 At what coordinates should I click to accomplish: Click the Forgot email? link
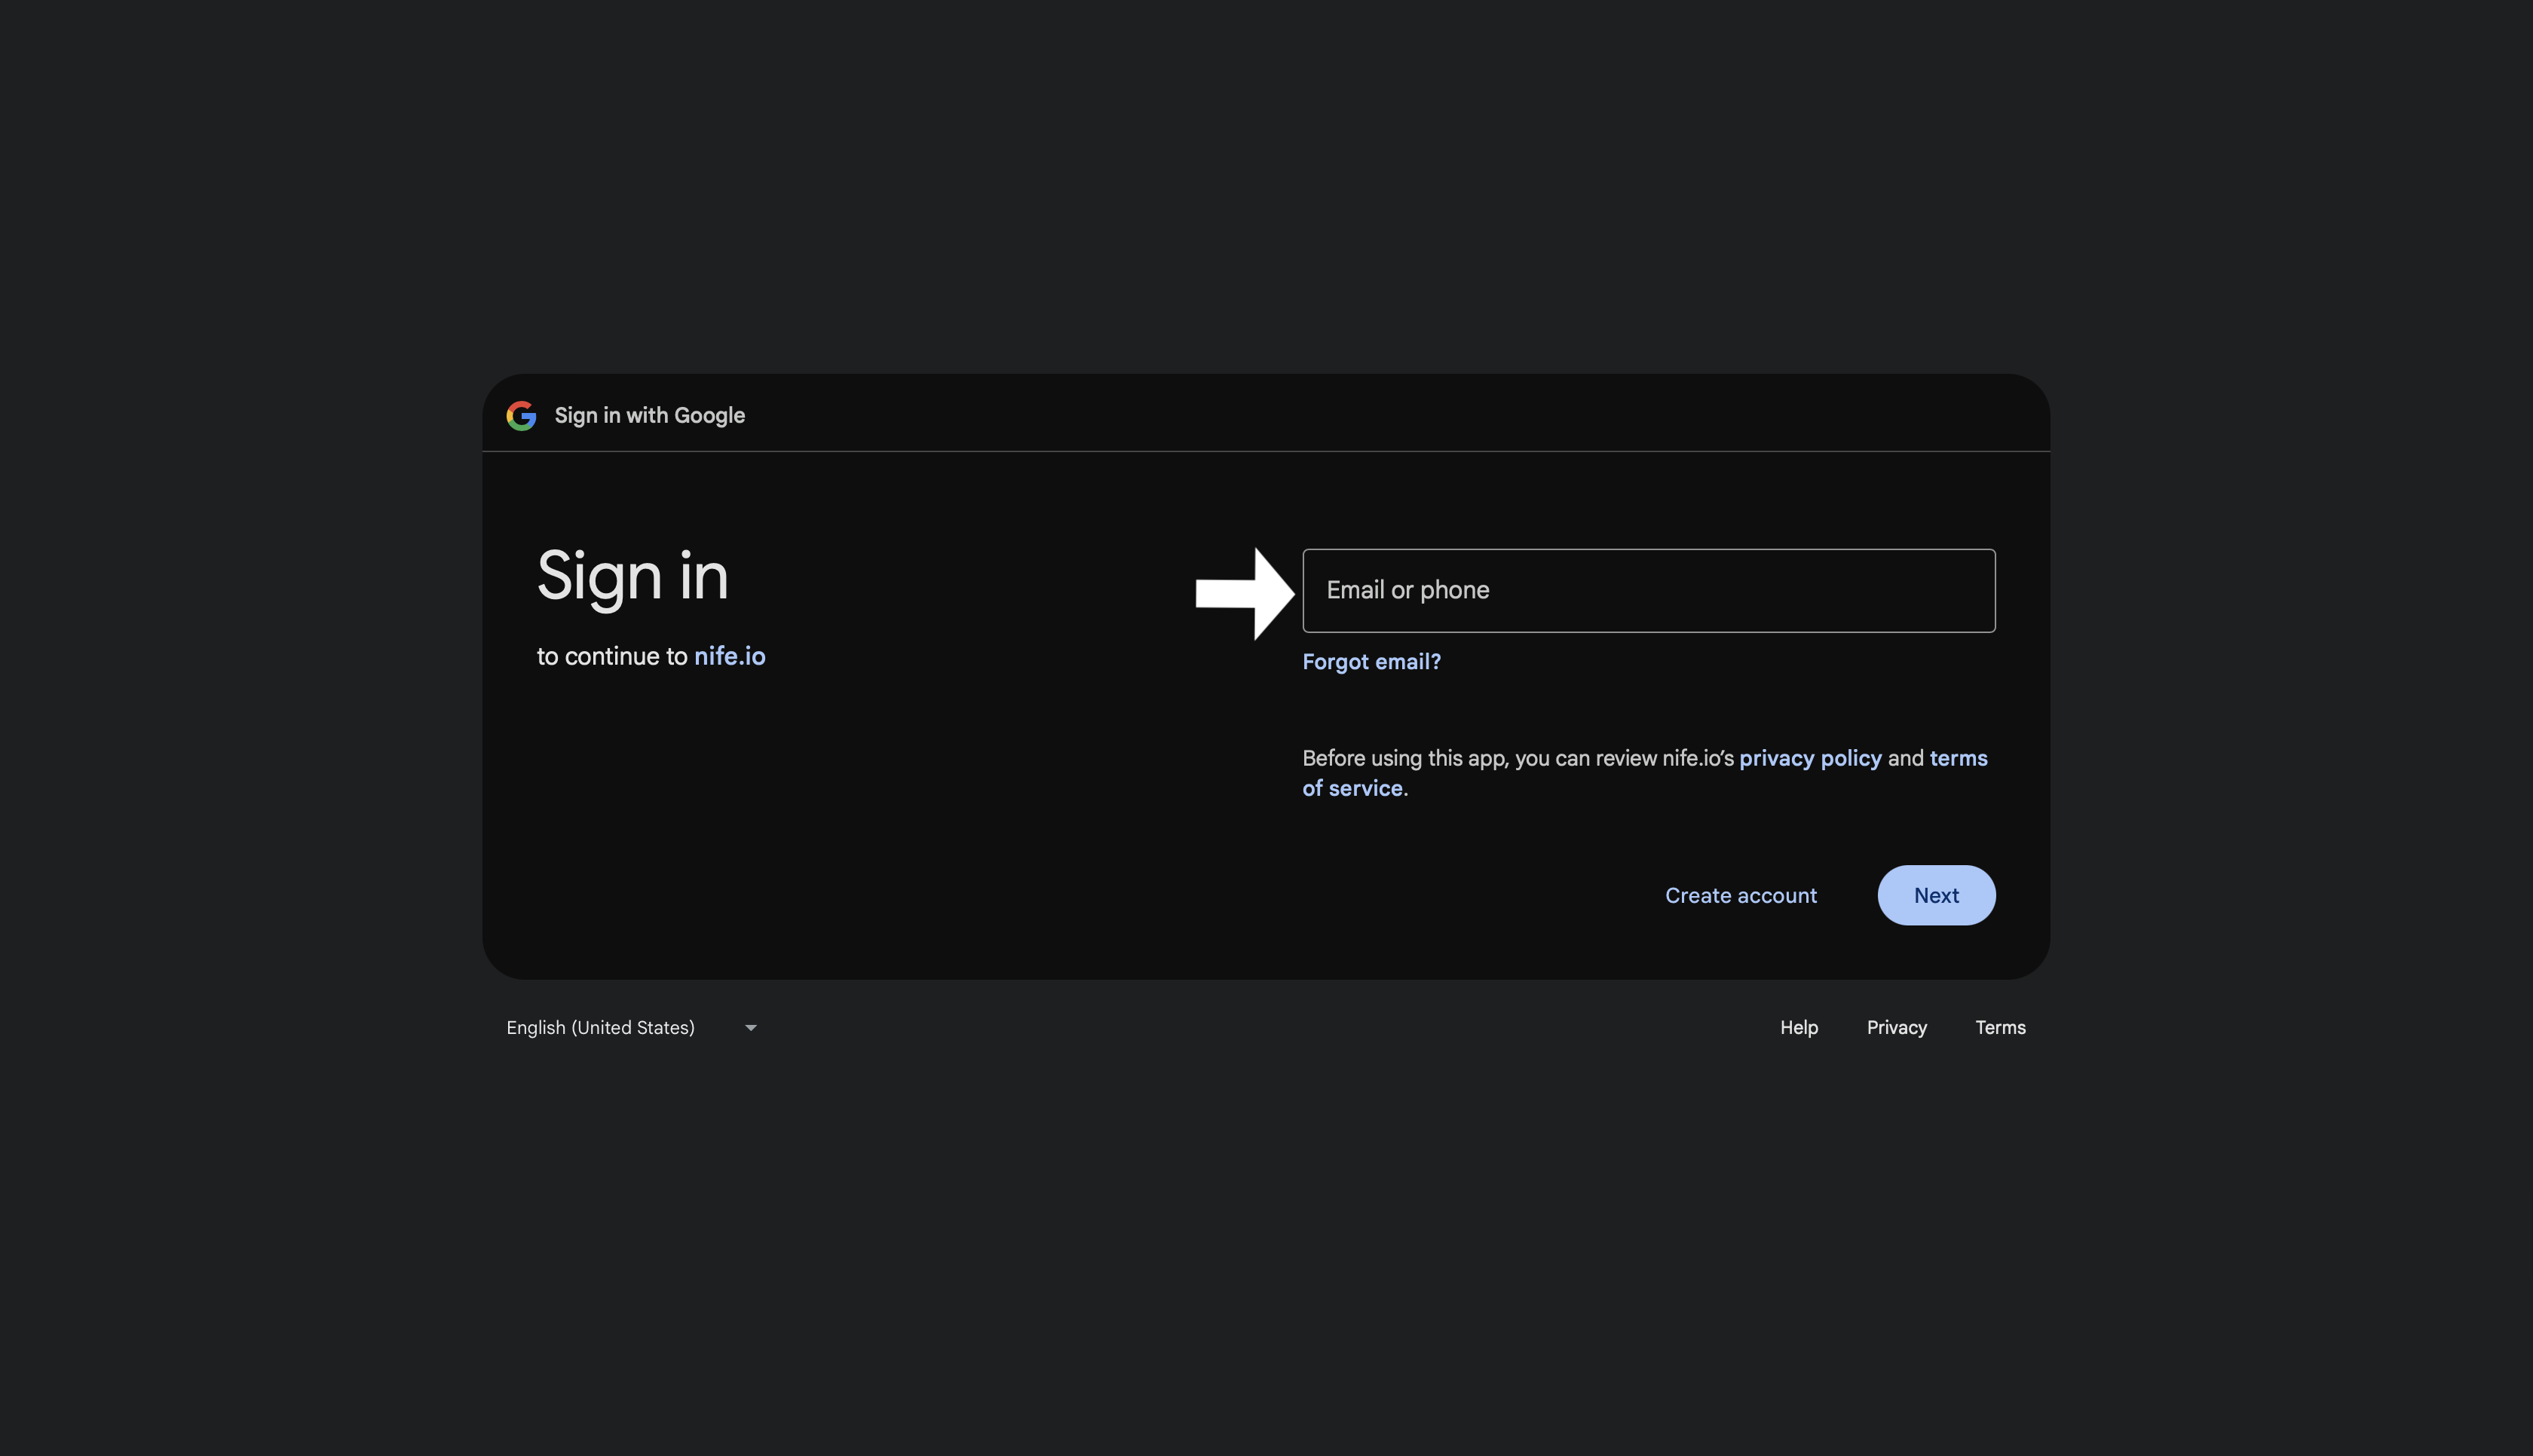(1371, 661)
